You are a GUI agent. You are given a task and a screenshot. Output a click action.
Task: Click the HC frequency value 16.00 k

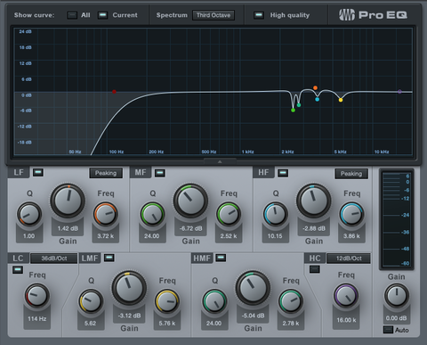click(x=346, y=320)
